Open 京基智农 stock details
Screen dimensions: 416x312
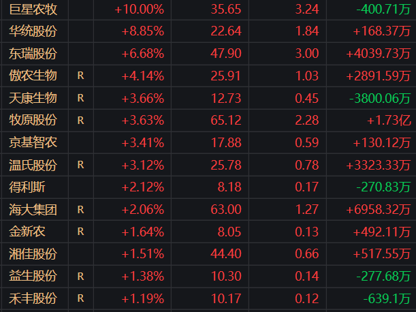click(33, 142)
